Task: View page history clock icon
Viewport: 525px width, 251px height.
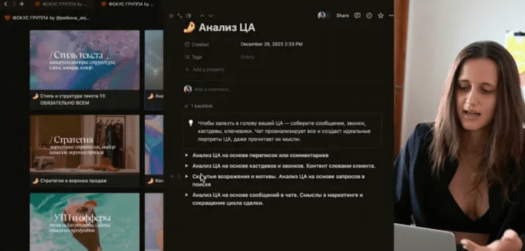Action: click(369, 15)
